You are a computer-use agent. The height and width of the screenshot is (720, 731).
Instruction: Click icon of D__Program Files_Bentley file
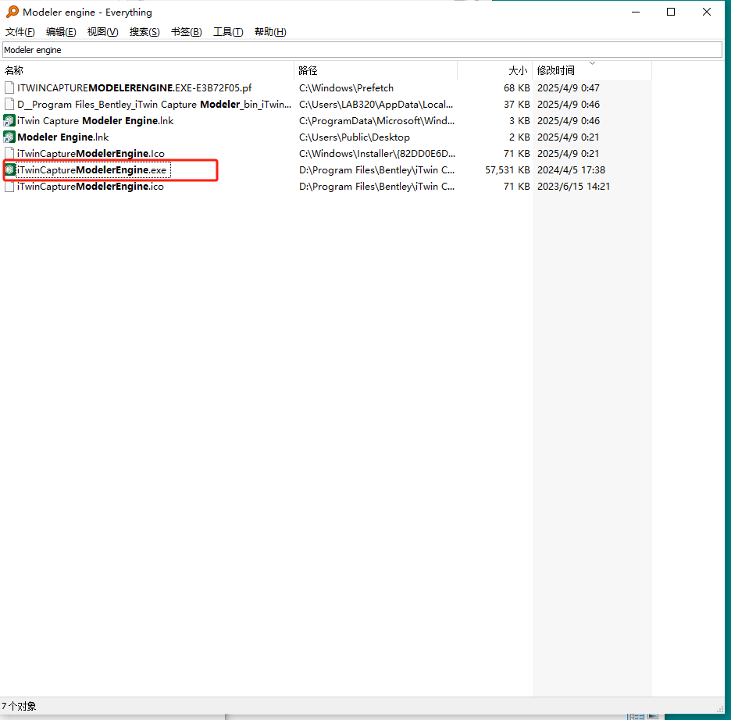coord(9,104)
